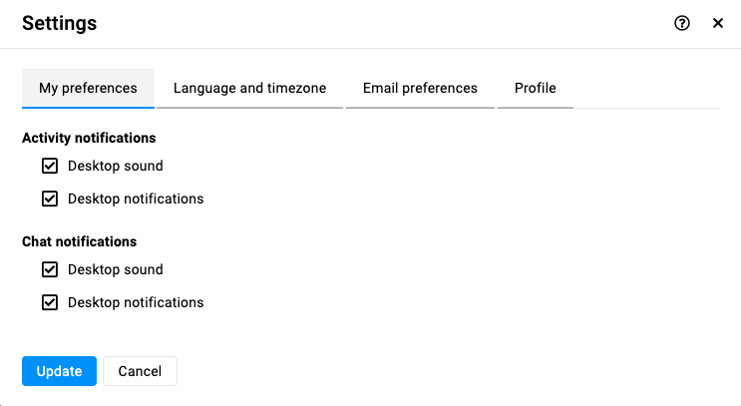Open the help question mark icon
This screenshot has height=406, width=741.
tap(681, 23)
